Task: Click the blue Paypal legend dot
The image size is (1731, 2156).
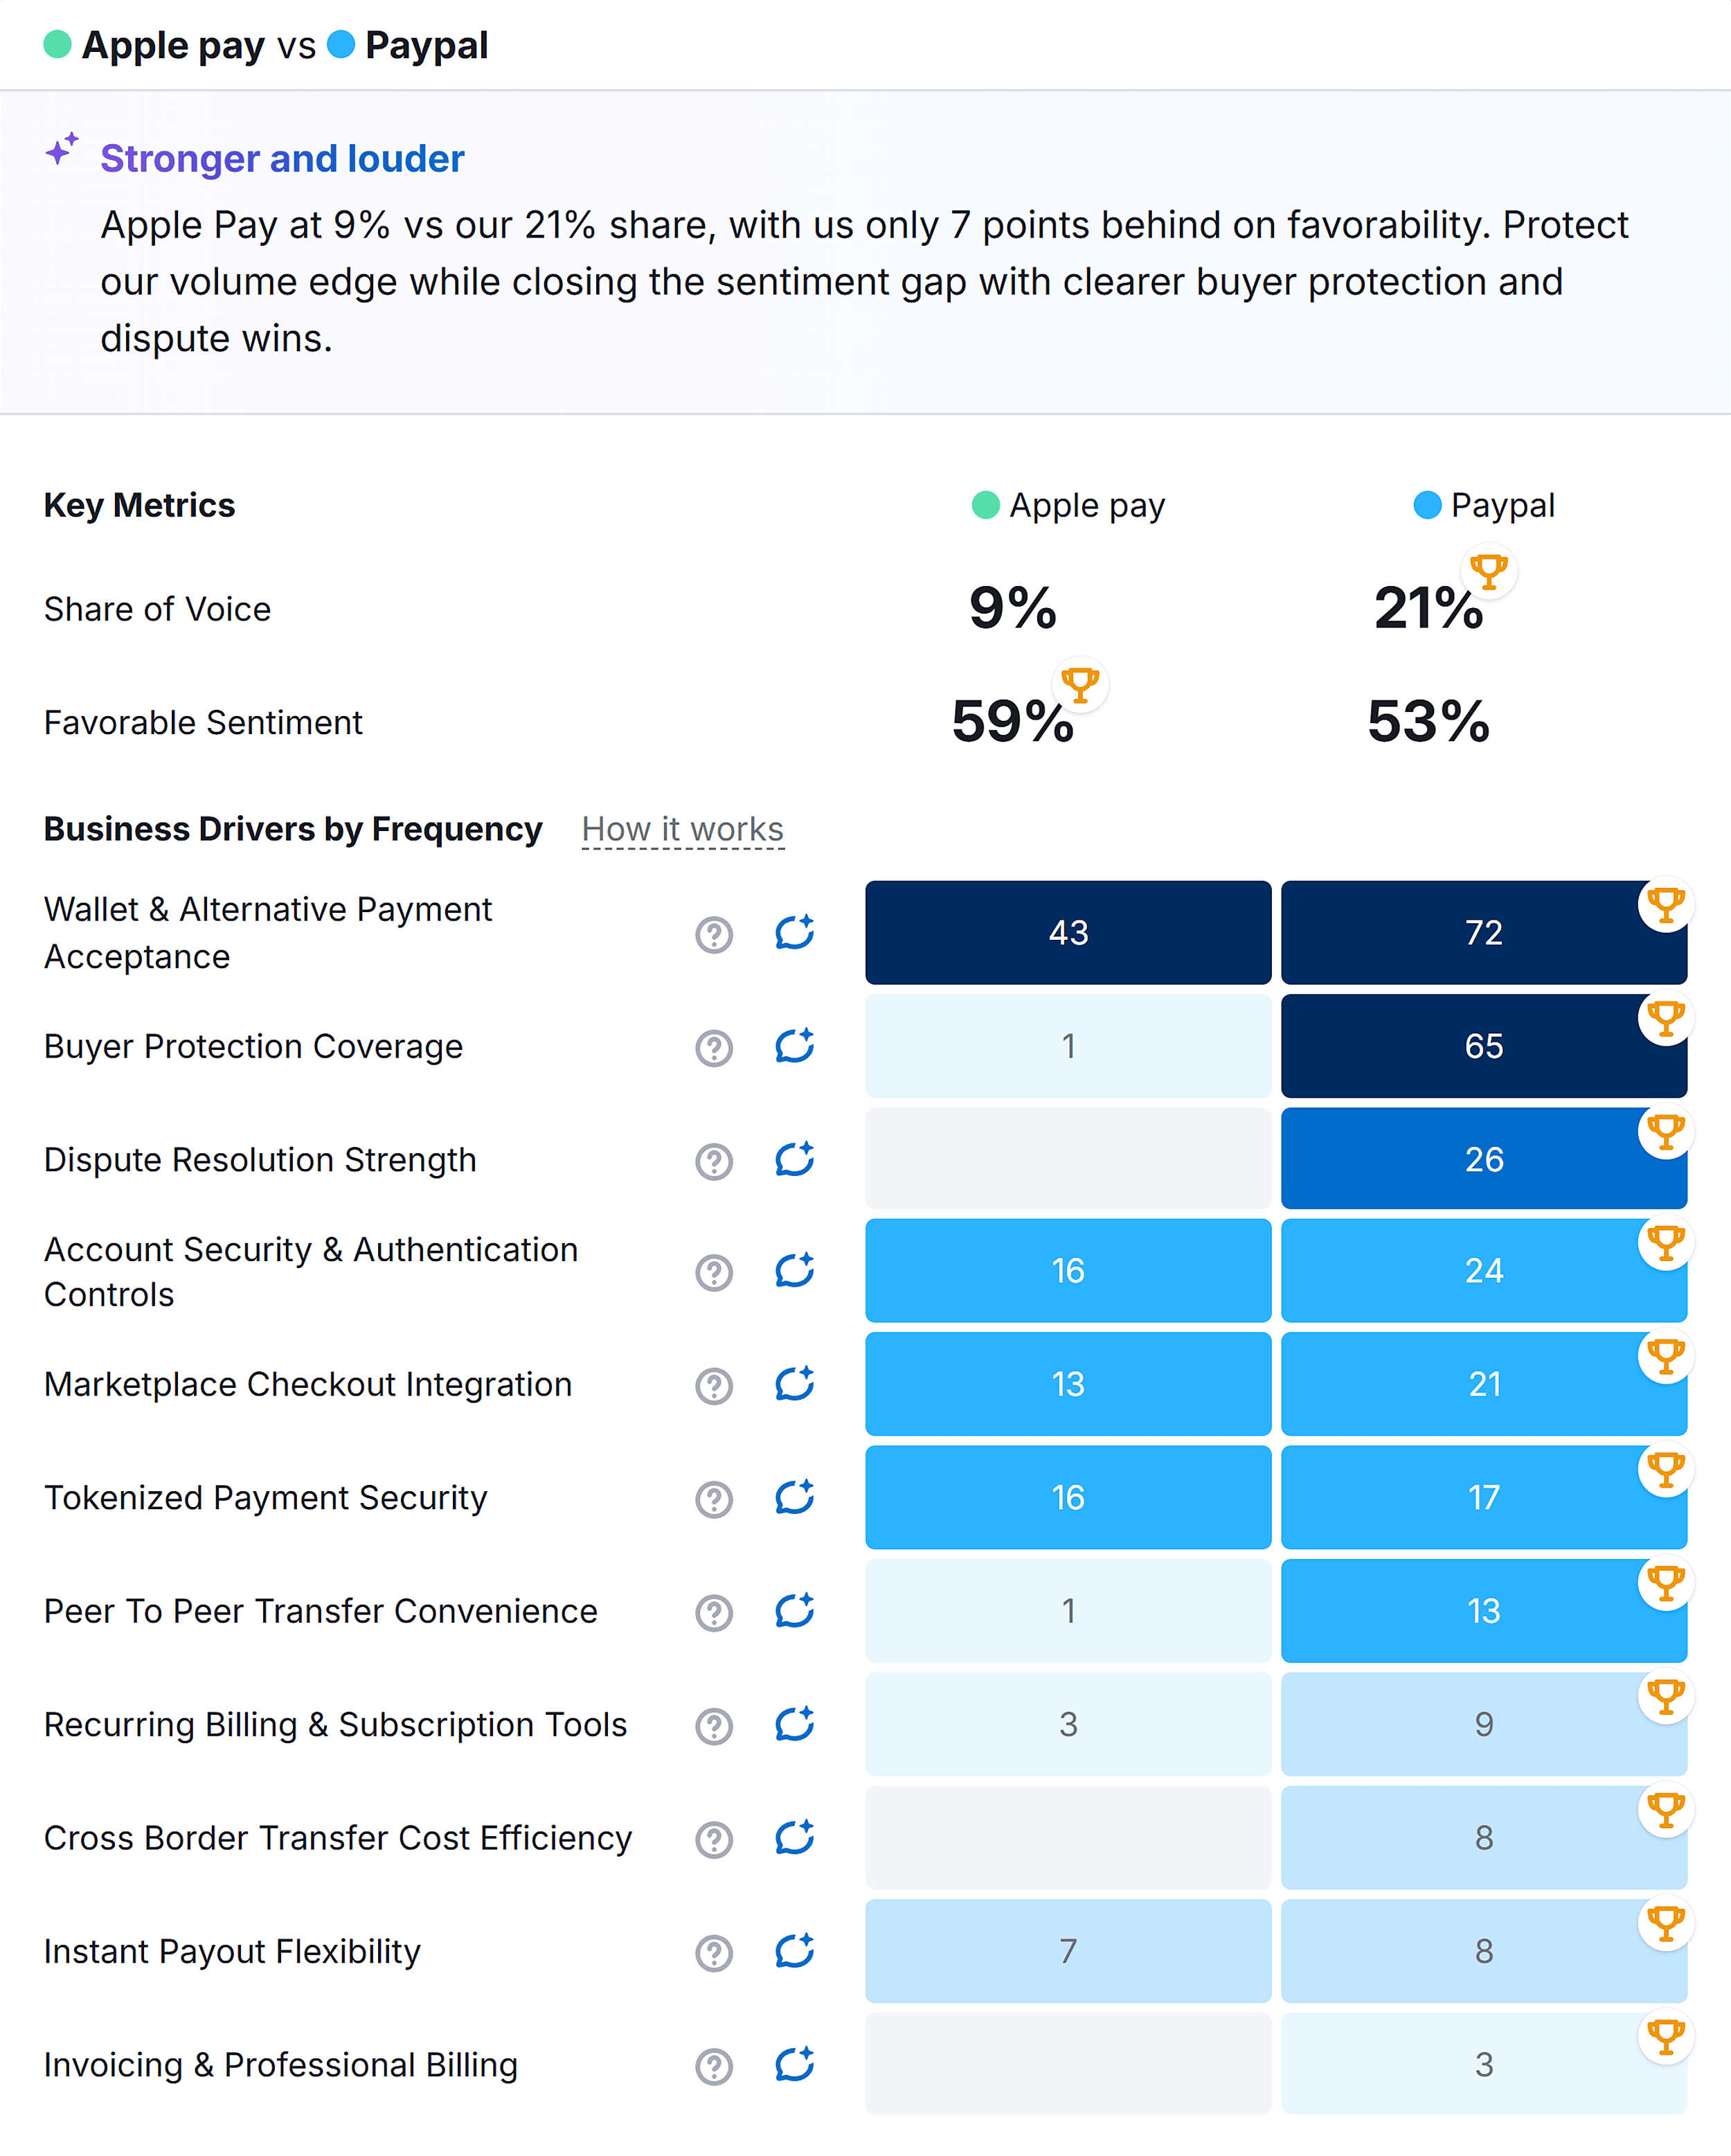Action: pyautogui.click(x=341, y=45)
